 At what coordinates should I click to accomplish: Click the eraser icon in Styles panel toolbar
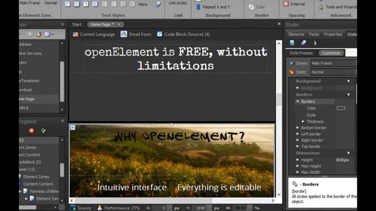click(303, 43)
